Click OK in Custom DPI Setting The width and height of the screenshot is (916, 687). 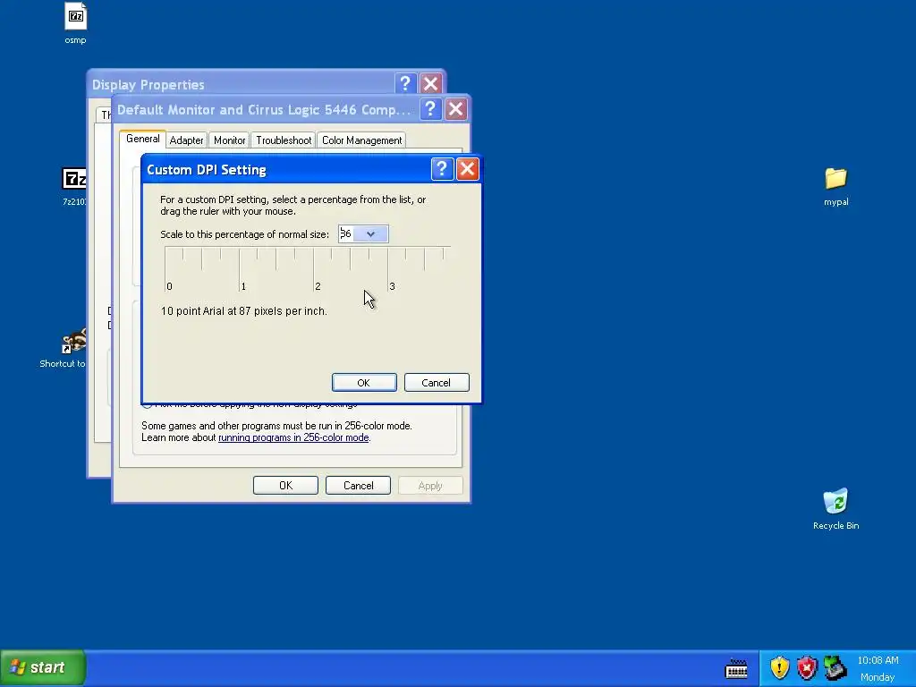[x=364, y=383]
